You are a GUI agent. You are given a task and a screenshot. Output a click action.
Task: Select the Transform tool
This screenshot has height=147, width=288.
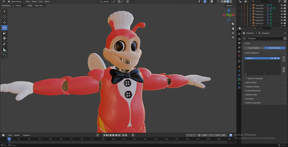[x=4, y=38]
